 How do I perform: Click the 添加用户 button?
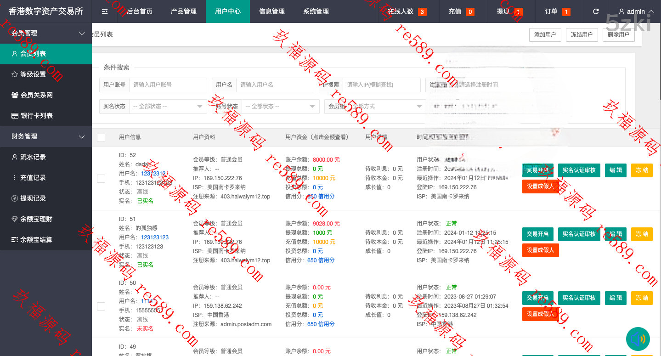click(x=545, y=35)
